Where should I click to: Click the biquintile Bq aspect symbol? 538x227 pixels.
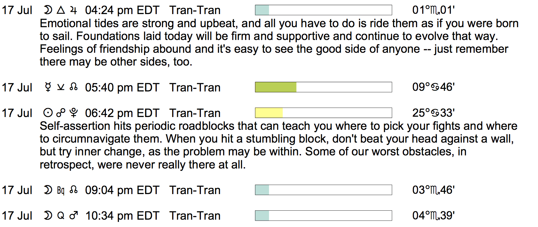[61, 191]
